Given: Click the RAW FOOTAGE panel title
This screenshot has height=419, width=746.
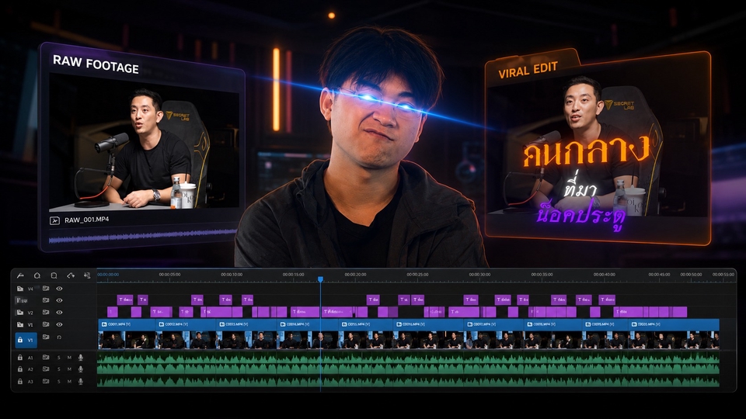Looking at the screenshot, I should coord(96,64).
